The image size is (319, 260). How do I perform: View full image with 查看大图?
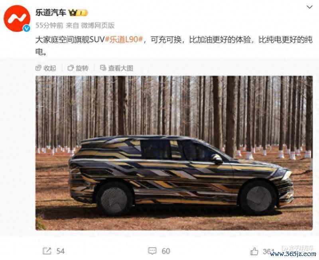116,68
